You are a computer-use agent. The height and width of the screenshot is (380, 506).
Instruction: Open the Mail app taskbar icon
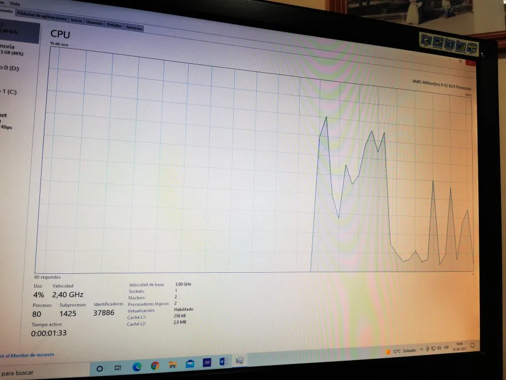pos(190,363)
